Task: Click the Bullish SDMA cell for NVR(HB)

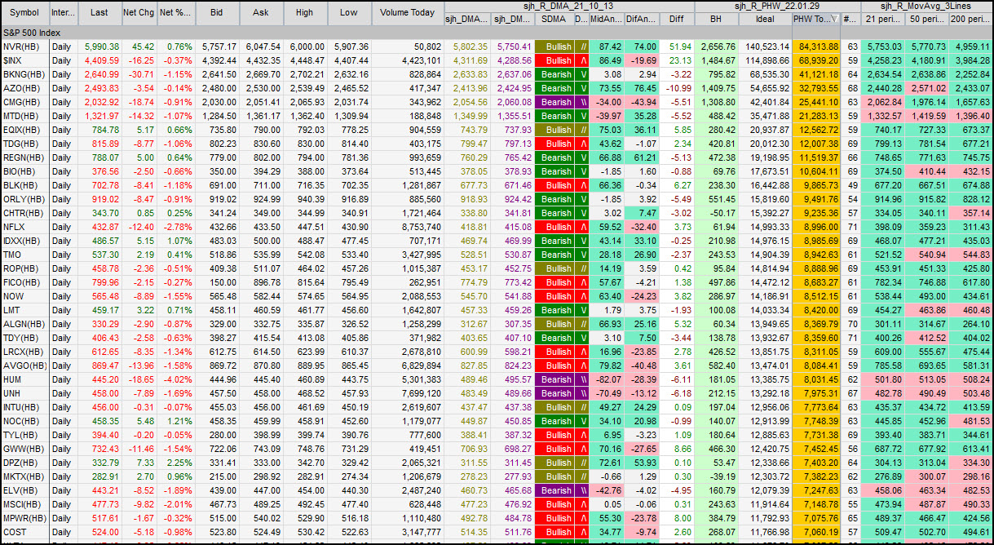Action: [x=554, y=47]
